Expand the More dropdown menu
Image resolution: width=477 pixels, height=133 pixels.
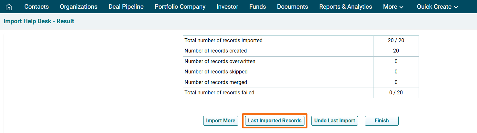pos(393,7)
